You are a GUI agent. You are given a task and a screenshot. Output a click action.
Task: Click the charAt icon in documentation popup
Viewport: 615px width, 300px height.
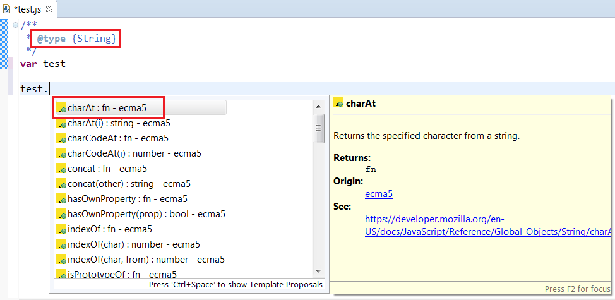338,102
